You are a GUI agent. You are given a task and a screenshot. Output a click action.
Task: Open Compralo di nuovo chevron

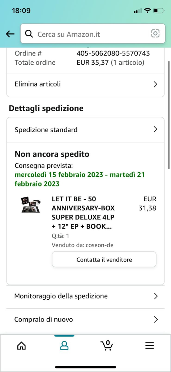(x=155, y=319)
